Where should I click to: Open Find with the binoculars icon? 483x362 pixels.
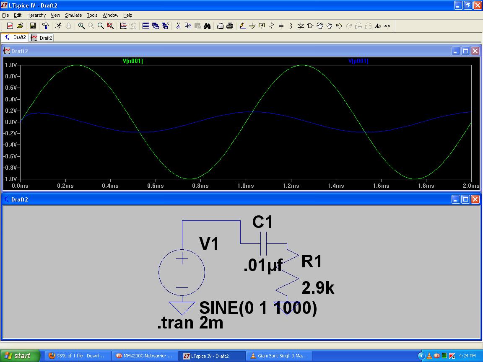tap(207, 26)
